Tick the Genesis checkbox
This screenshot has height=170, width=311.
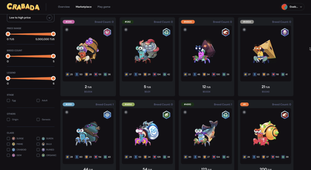[38, 120]
